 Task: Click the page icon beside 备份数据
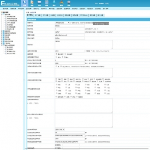coord(6,47)
